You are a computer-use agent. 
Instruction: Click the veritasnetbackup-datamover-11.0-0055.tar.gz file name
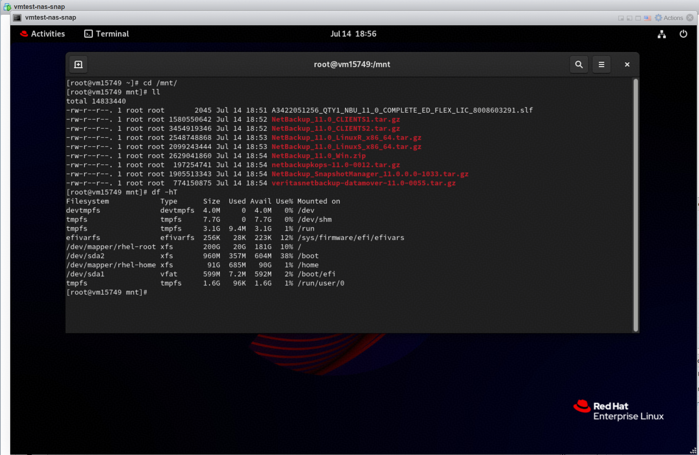coord(363,183)
